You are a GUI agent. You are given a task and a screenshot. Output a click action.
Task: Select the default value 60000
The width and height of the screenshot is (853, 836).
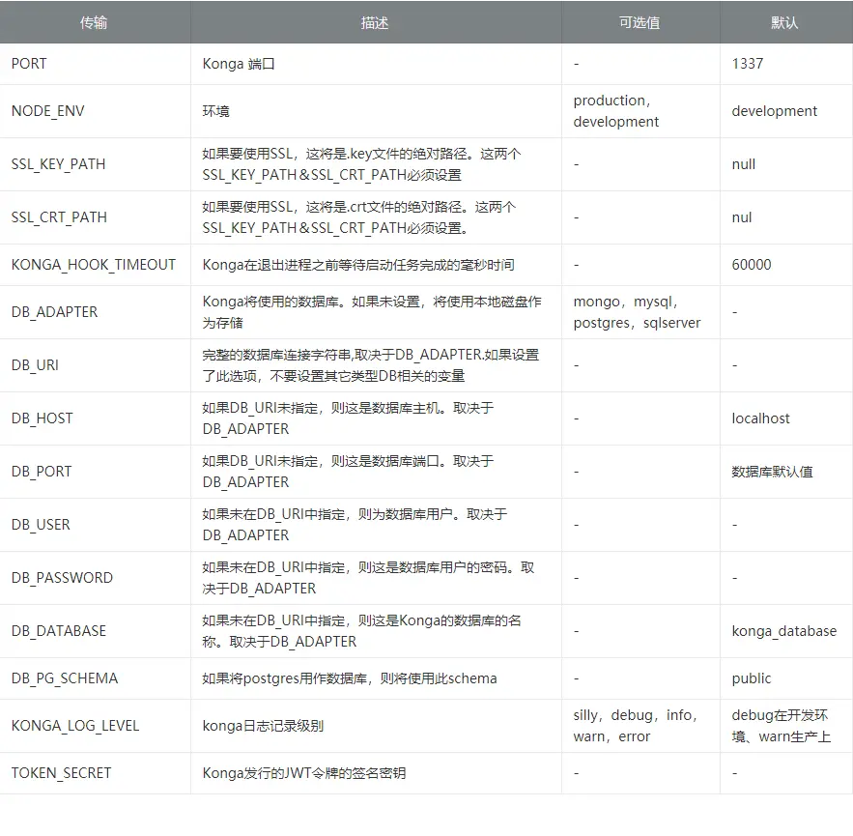pyautogui.click(x=752, y=265)
